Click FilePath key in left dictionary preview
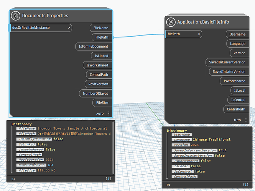The width and height of the screenshot is (255, 191). point(26,134)
